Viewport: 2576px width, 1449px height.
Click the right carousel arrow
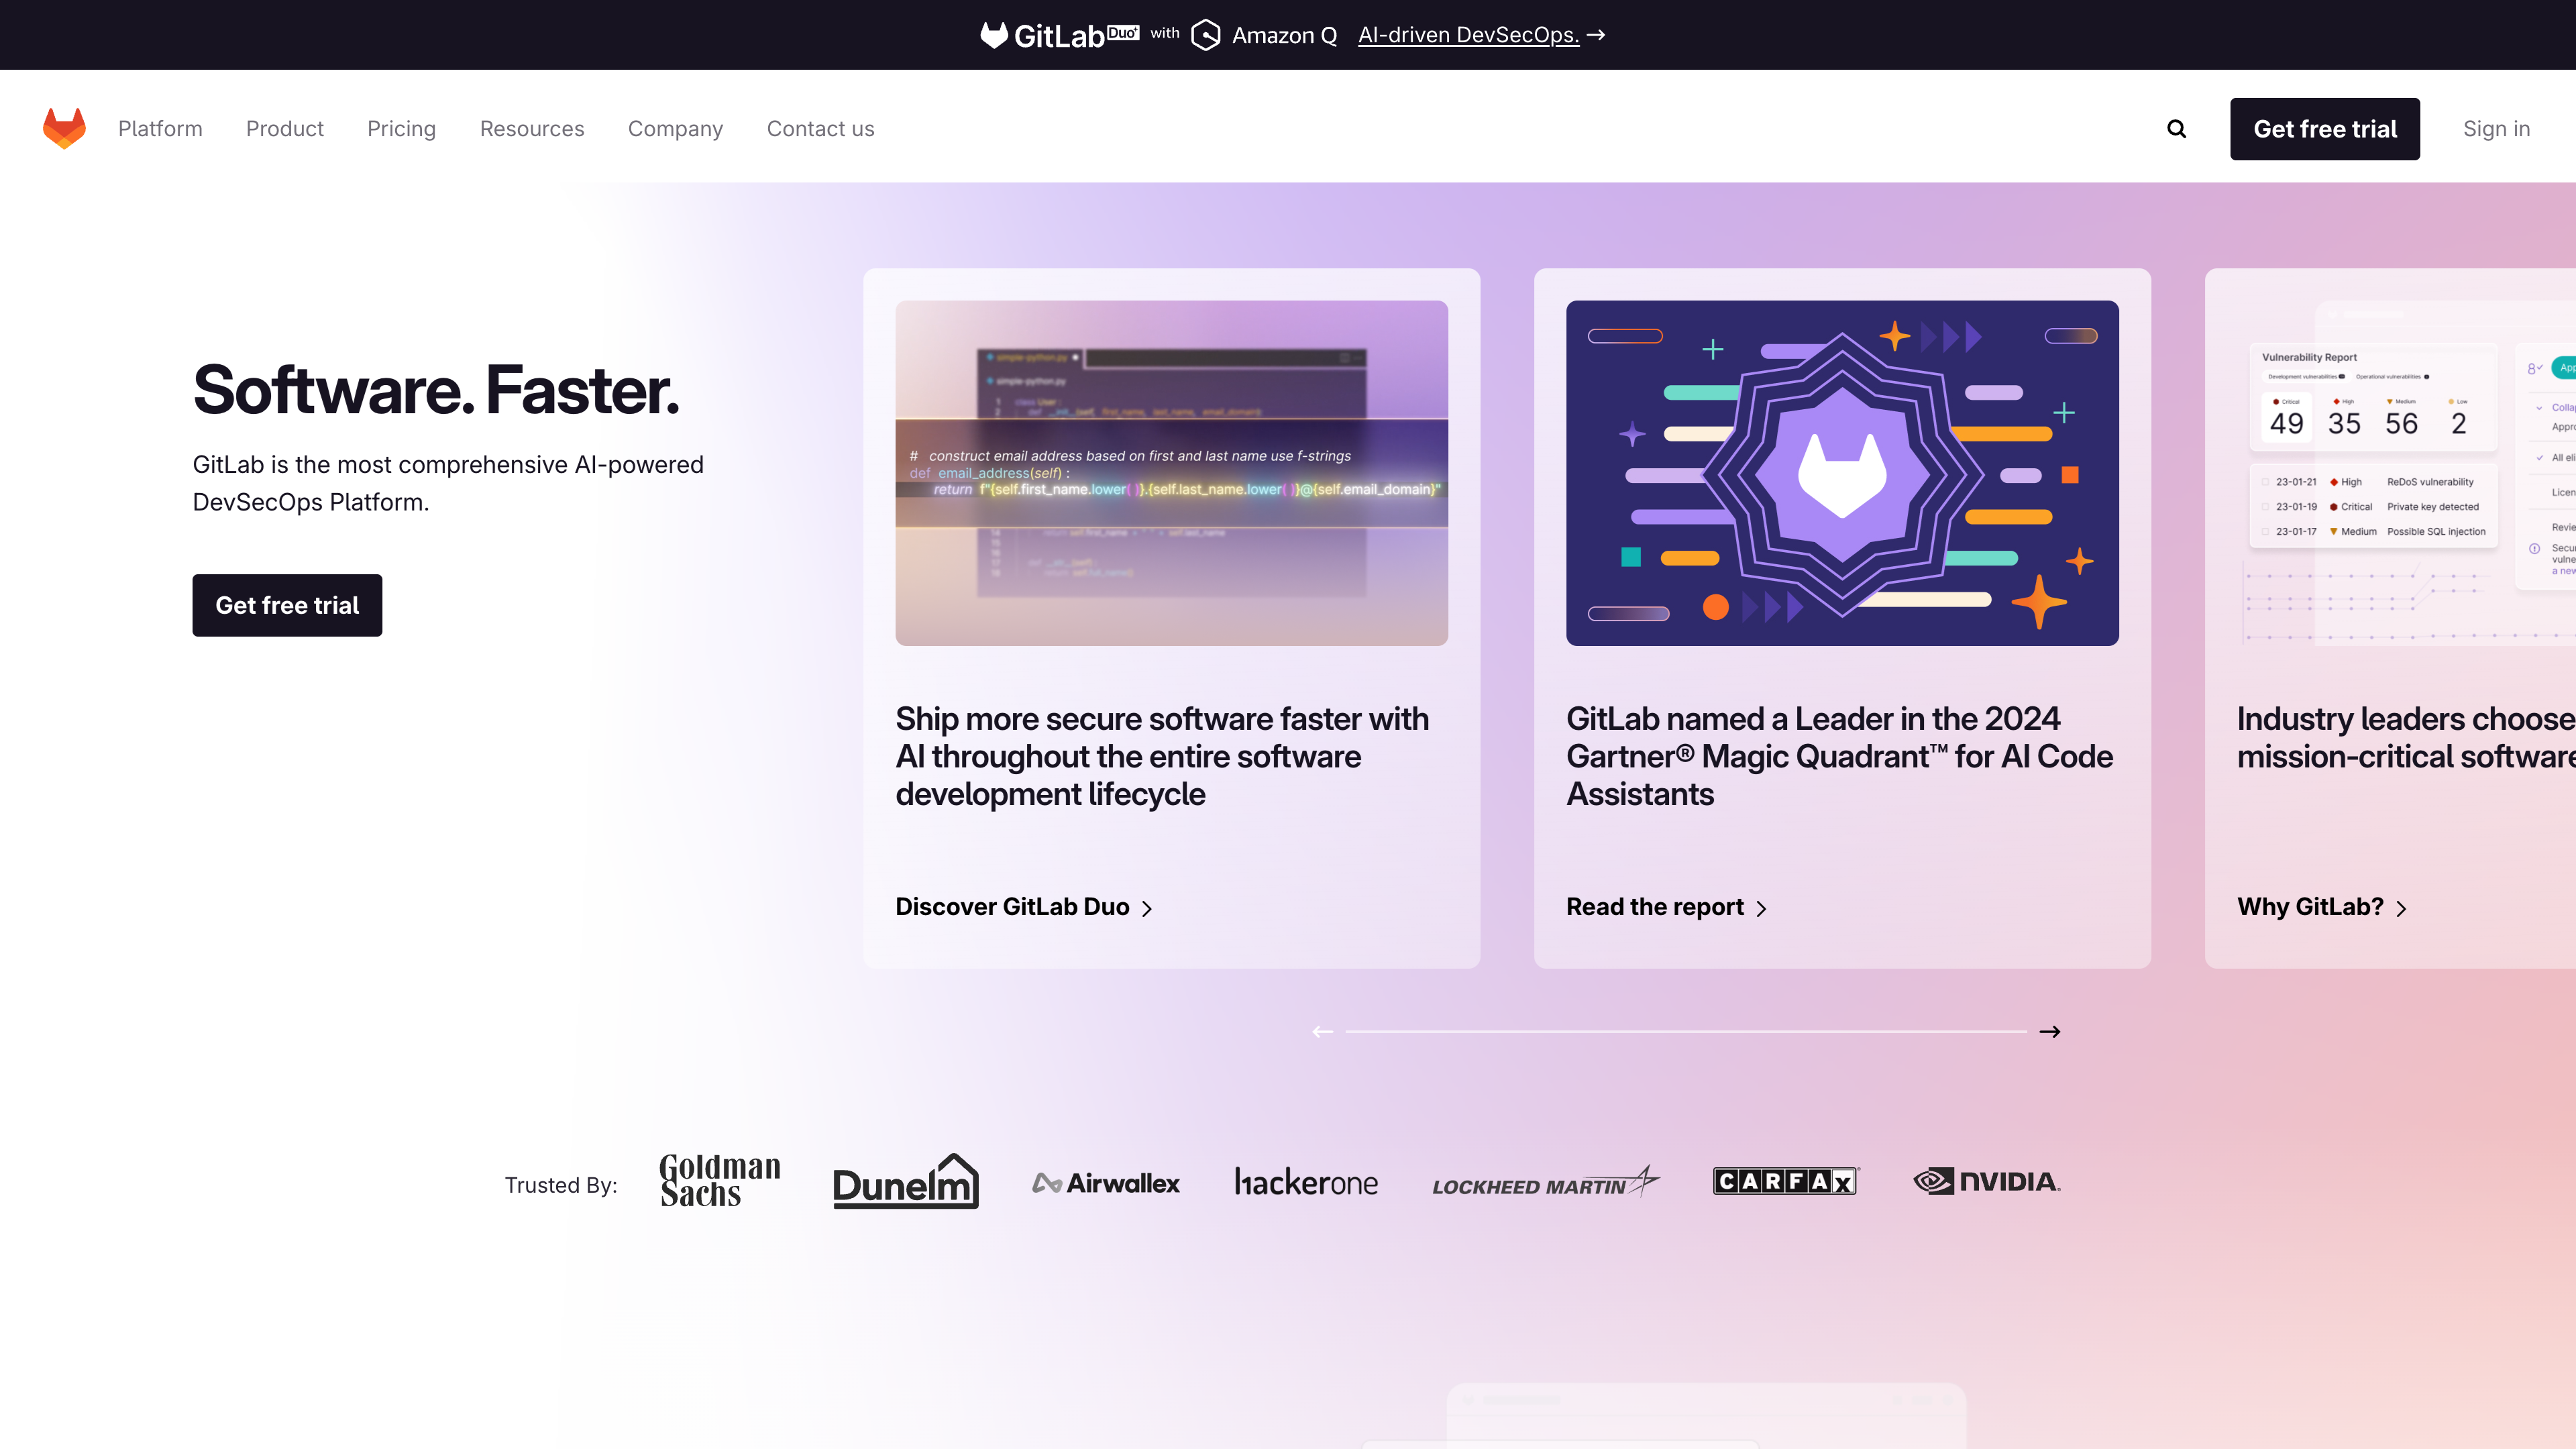(x=2051, y=1031)
